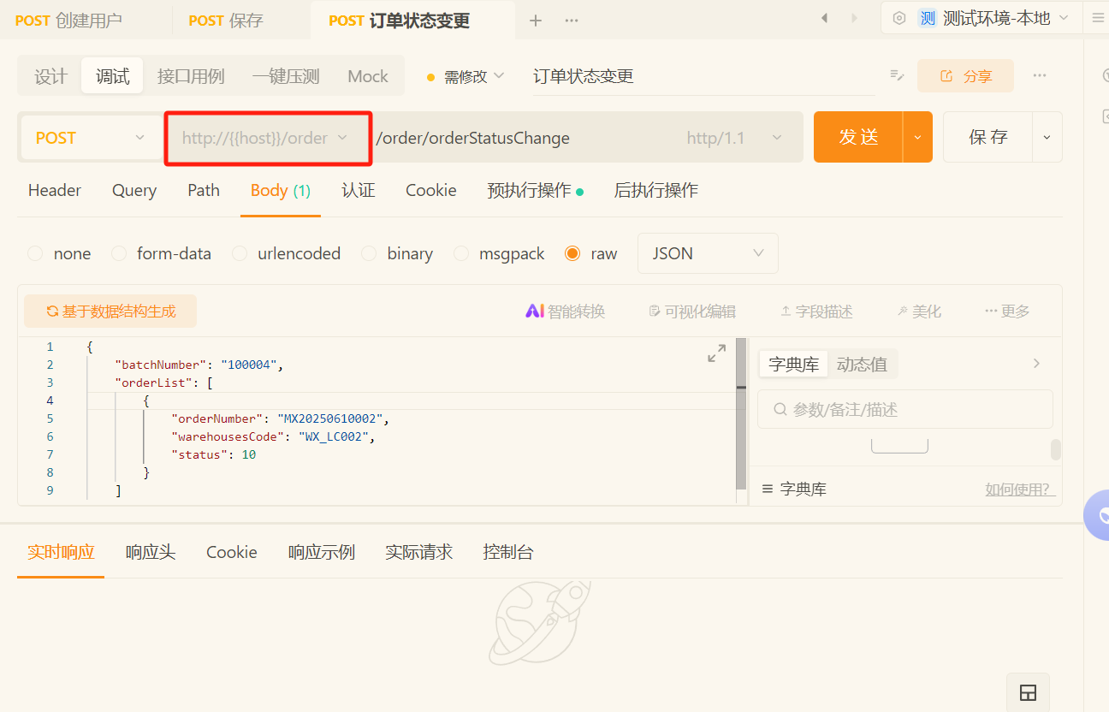The height and width of the screenshot is (712, 1109).
Task: Click the dictionary panel scrollbar thumb
Action: click(1056, 449)
